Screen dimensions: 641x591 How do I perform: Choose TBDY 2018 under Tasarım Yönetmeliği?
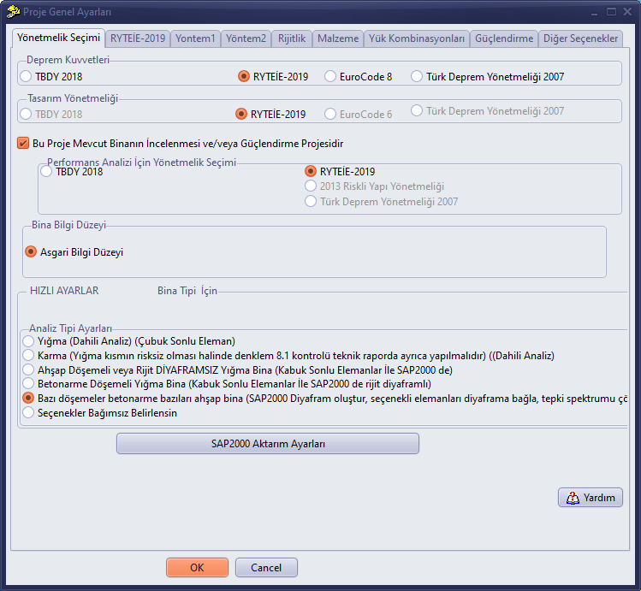[x=51, y=114]
